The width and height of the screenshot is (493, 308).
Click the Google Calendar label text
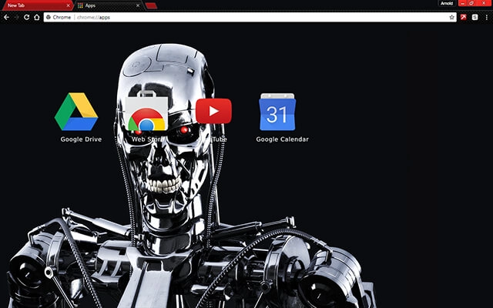tap(283, 139)
